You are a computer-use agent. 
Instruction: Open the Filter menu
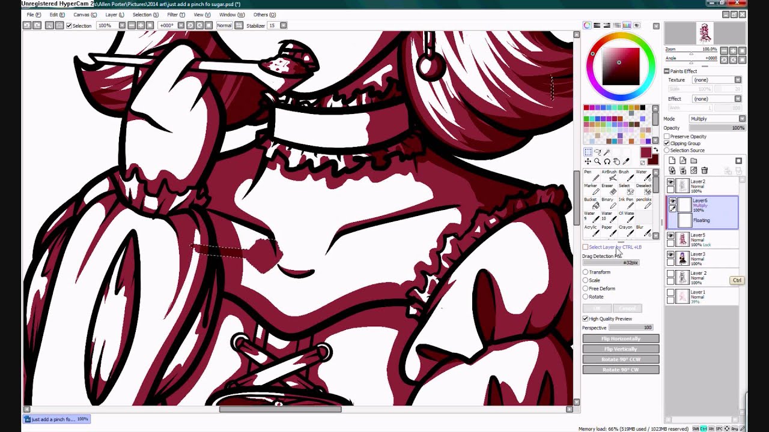pyautogui.click(x=176, y=14)
